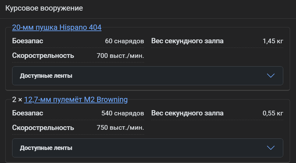Click the chevron icon in Hispano 404 belts row
The width and height of the screenshot is (296, 163).
[x=271, y=76]
